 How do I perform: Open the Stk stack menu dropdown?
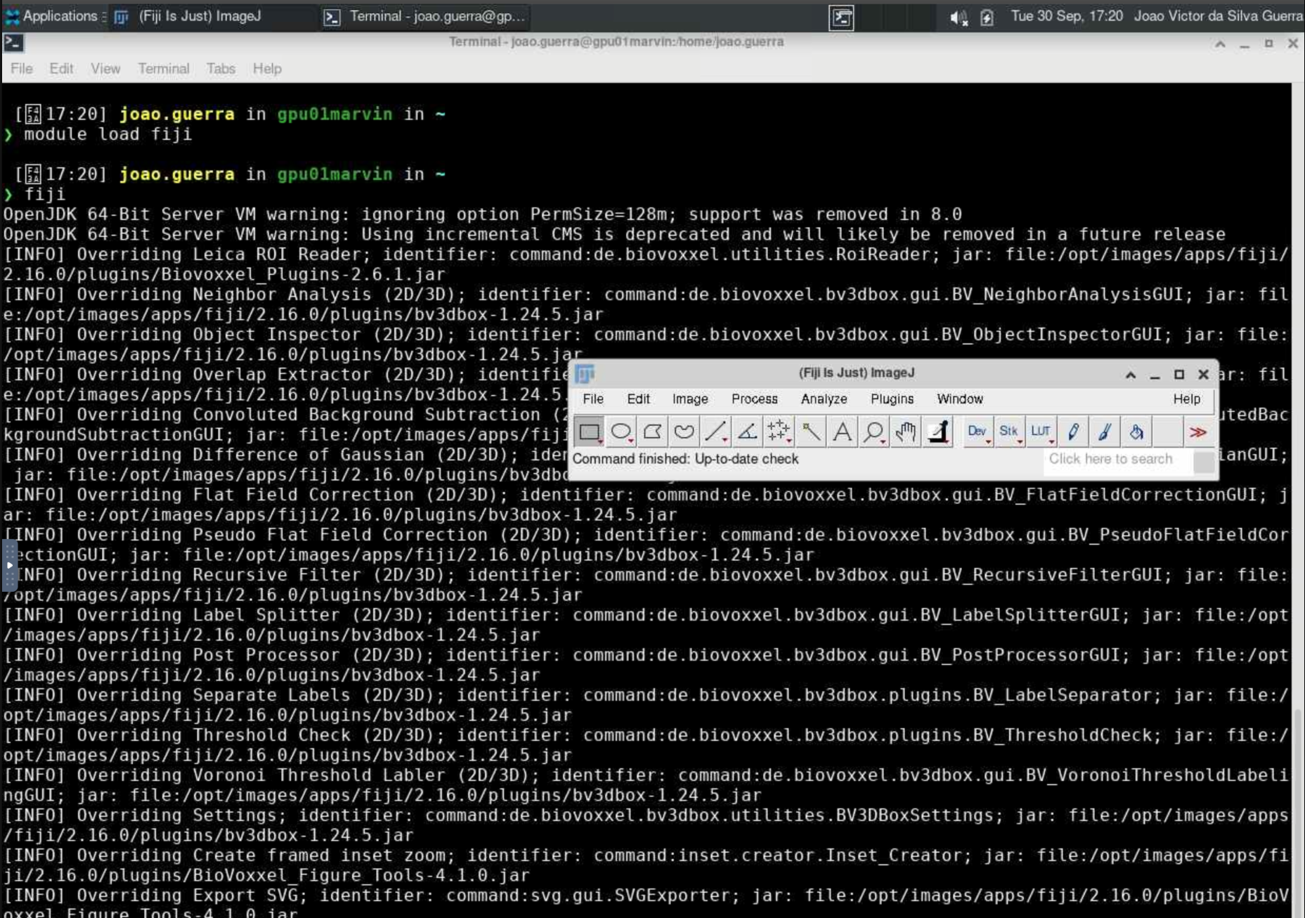pos(1008,432)
